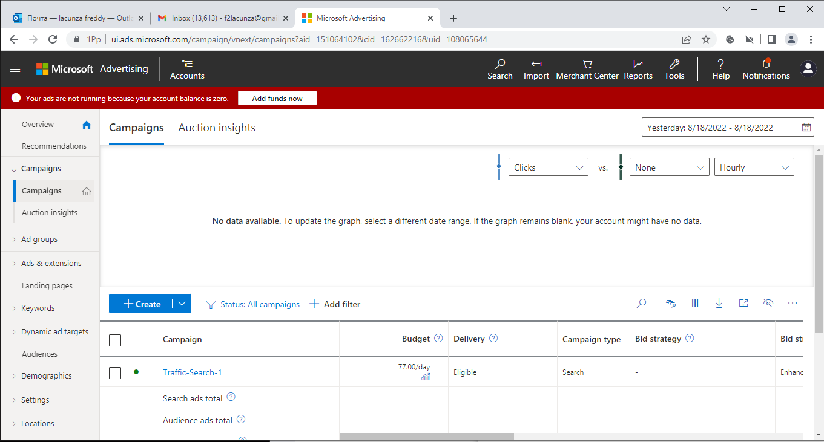Click the Notifications bell icon
Viewport: 824px width, 442px height.
[x=766, y=65]
